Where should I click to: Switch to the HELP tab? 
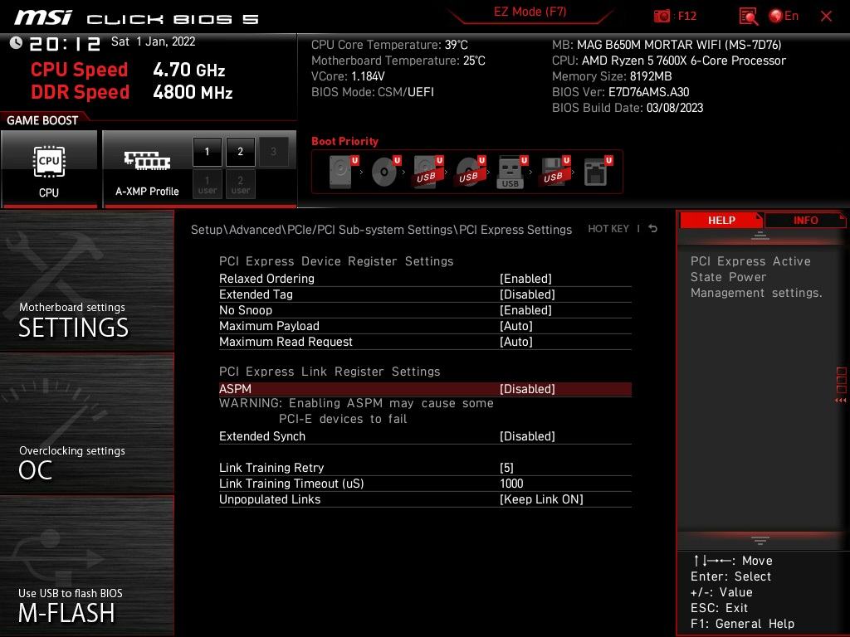click(721, 221)
